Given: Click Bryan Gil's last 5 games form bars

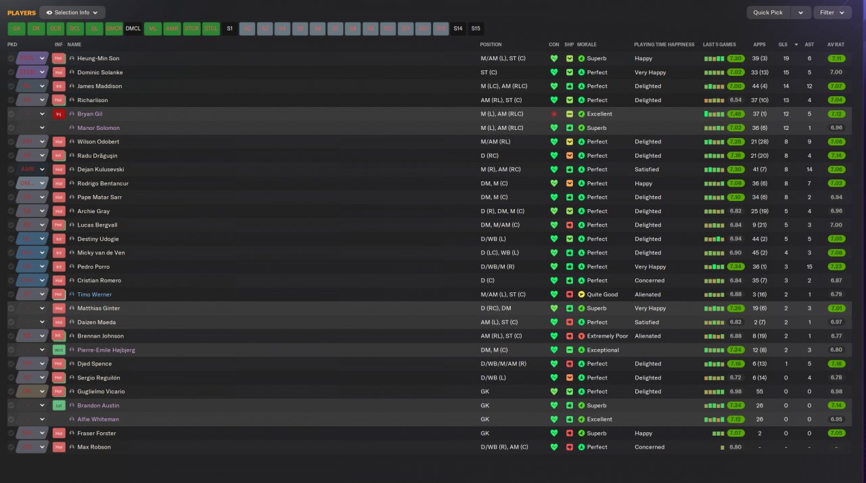Looking at the screenshot, I should tap(714, 114).
